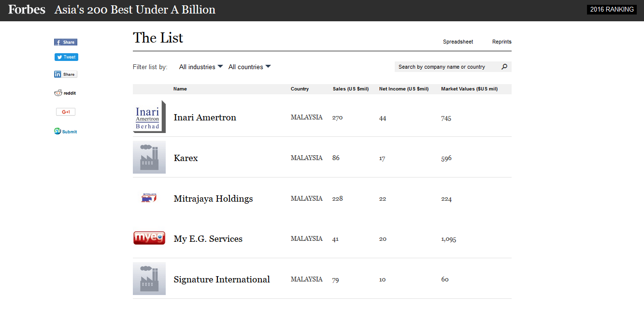Click My E.G. Services net income 20
644x310 pixels.
click(383, 239)
